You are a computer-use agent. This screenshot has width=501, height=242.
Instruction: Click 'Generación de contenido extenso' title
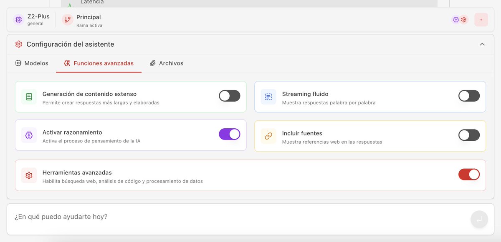[x=89, y=94]
